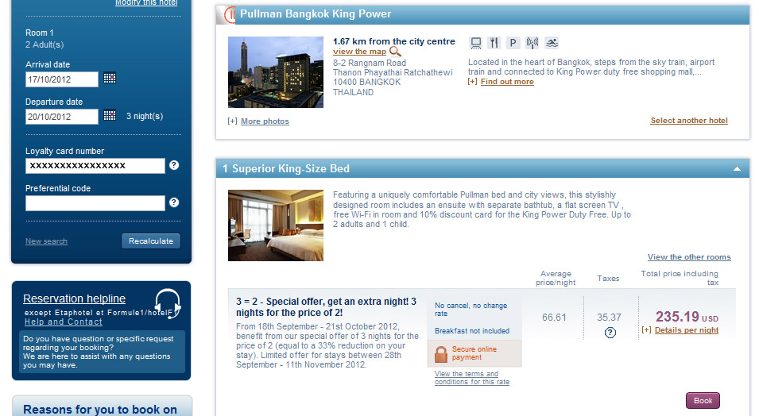This screenshot has height=416, width=759.
Task: Click Breakfast not included text
Action: tap(472, 331)
